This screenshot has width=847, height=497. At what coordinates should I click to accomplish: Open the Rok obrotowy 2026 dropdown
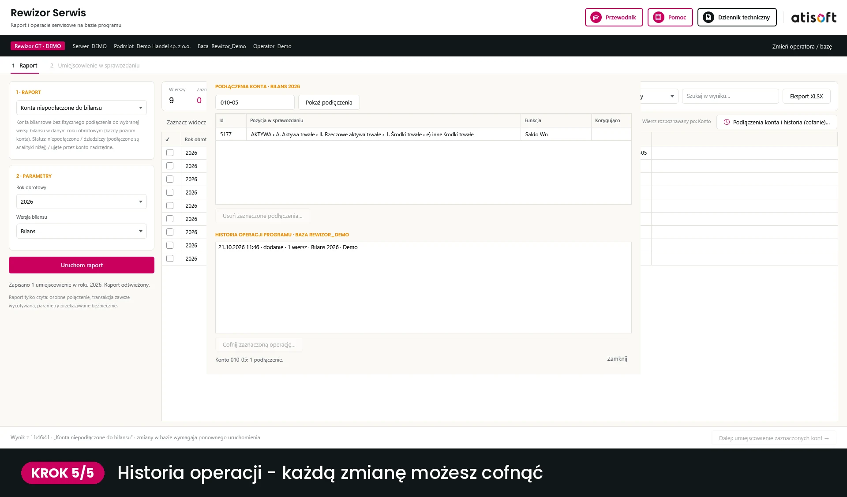coord(82,202)
